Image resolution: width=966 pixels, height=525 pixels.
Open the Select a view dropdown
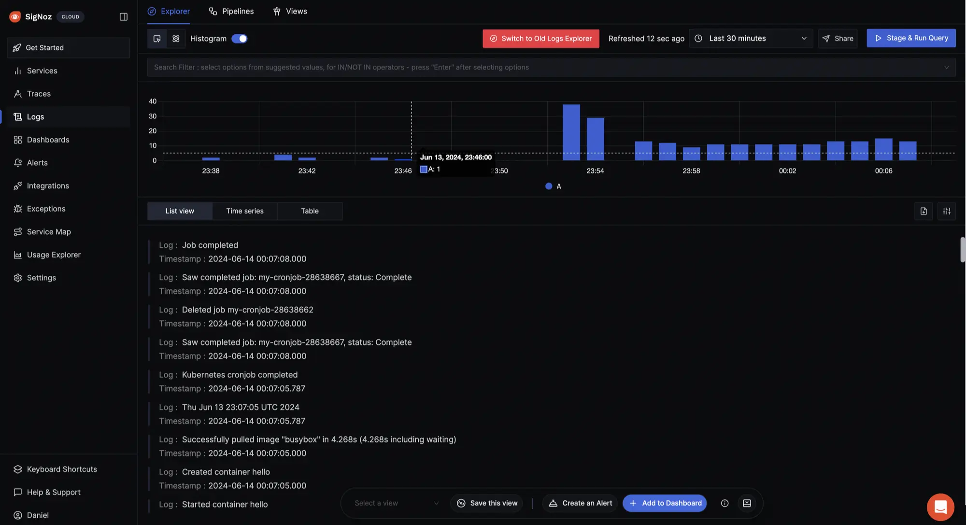tap(396, 503)
